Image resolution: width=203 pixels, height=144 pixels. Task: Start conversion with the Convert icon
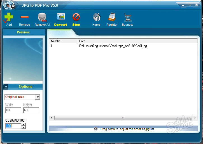pos(61,17)
